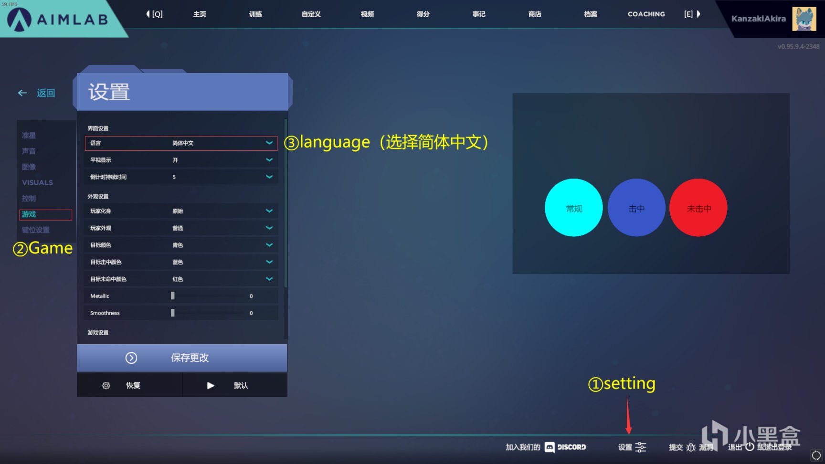This screenshot has height=464, width=825.
Task: Select 声音 in settings sidebar
Action: 29,151
